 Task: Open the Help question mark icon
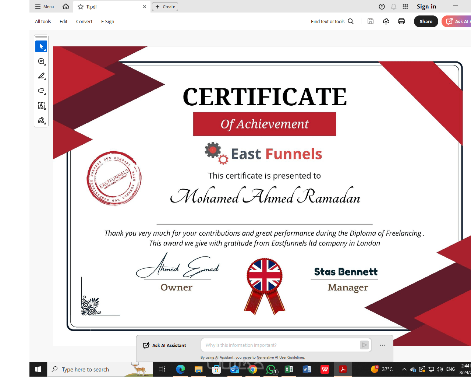(x=382, y=7)
